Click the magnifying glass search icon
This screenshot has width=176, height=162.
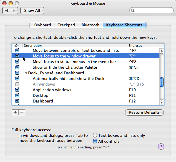(x=133, y=10)
